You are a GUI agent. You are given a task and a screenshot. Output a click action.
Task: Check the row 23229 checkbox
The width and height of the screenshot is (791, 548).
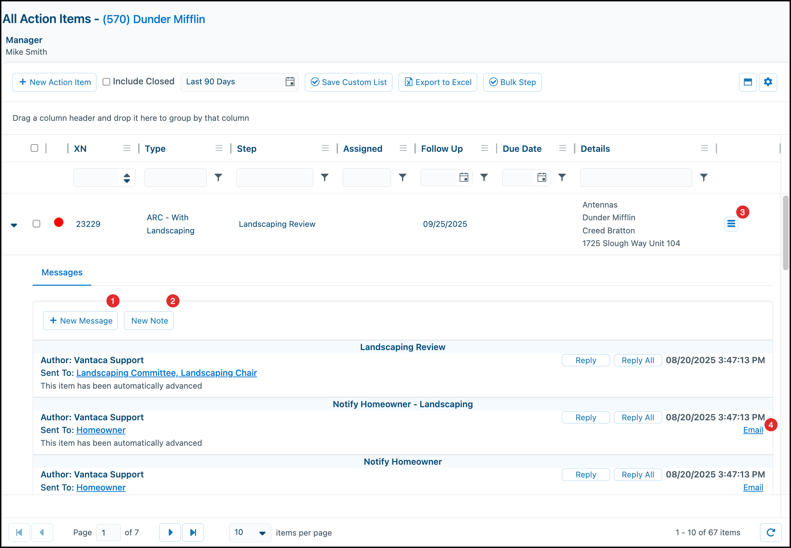(37, 224)
